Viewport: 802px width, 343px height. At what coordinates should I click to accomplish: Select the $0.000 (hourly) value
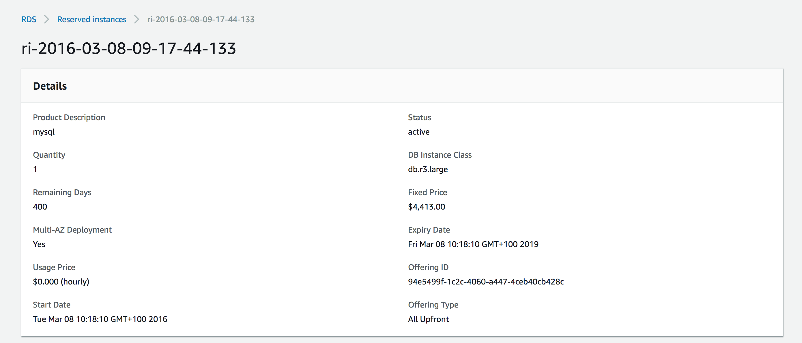click(61, 282)
